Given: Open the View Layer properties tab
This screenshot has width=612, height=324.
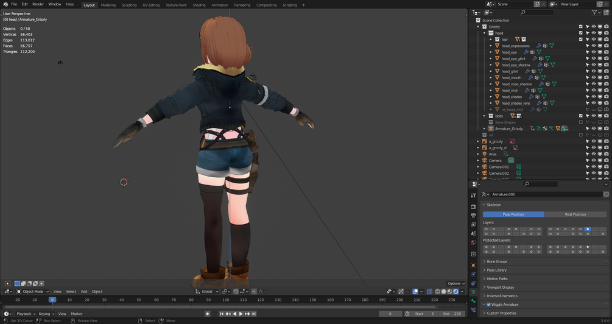Looking at the screenshot, I should click(x=473, y=225).
